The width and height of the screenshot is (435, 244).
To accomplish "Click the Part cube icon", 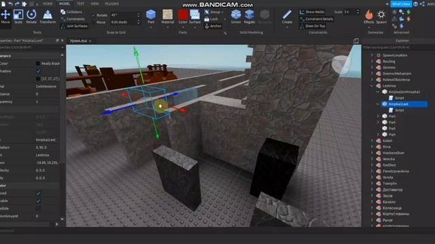I will tap(151, 14).
